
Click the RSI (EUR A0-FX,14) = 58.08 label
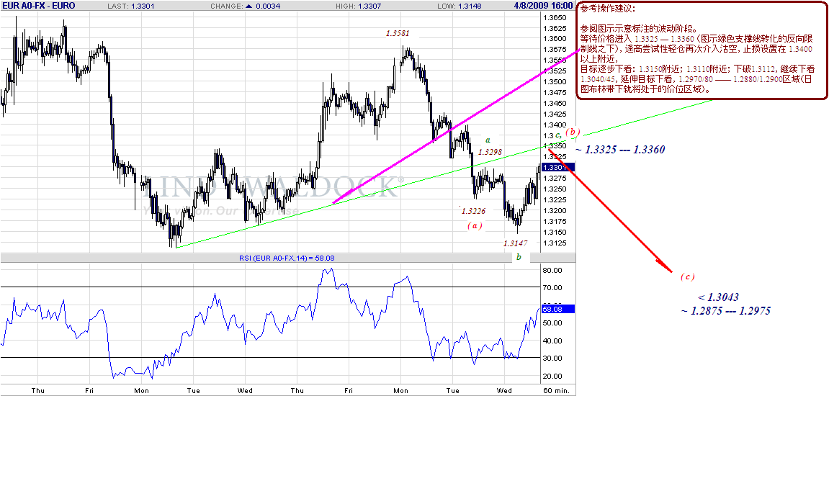287,258
